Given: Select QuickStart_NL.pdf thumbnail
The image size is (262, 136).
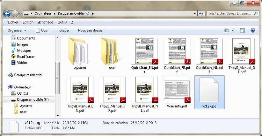Looking at the screenshot, I should [x=209, y=51].
